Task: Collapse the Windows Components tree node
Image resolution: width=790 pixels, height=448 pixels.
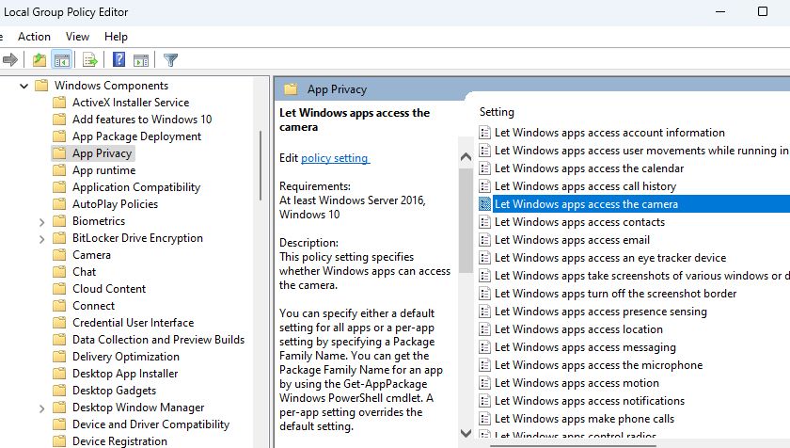Action: (x=23, y=86)
